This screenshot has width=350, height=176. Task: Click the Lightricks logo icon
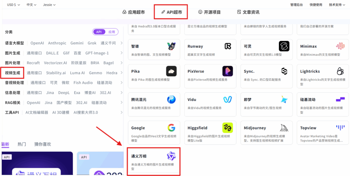point(340,71)
